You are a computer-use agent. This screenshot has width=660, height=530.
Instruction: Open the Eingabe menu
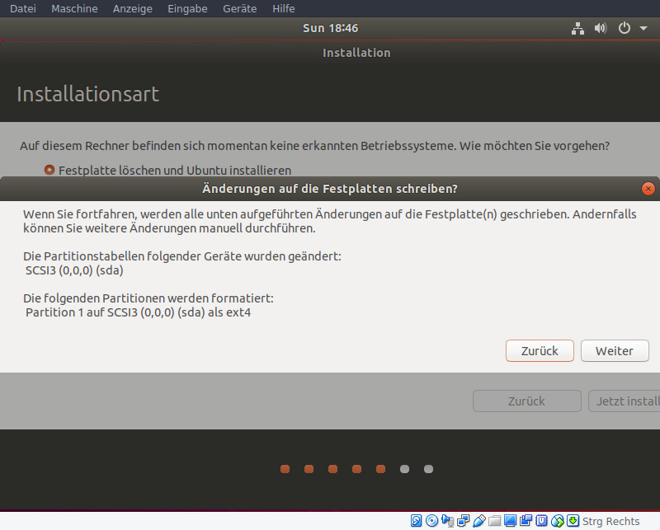[187, 8]
